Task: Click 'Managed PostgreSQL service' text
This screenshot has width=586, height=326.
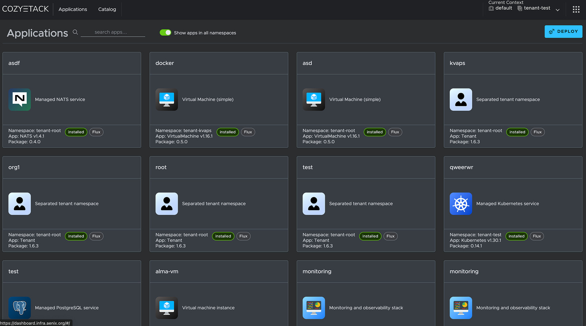Action: (x=67, y=308)
